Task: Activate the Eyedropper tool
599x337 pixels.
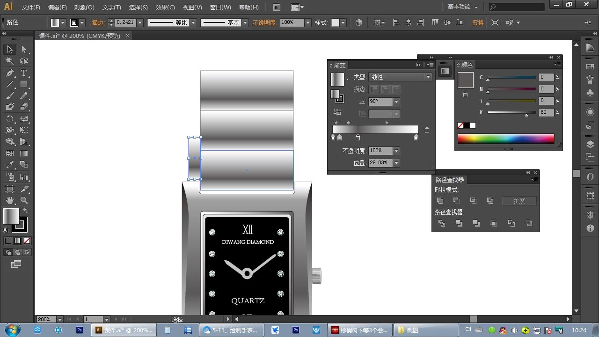Action: tap(10, 165)
